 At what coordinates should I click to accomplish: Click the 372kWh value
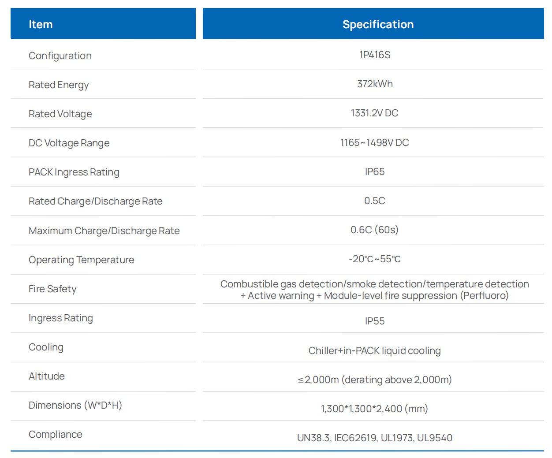[375, 84]
